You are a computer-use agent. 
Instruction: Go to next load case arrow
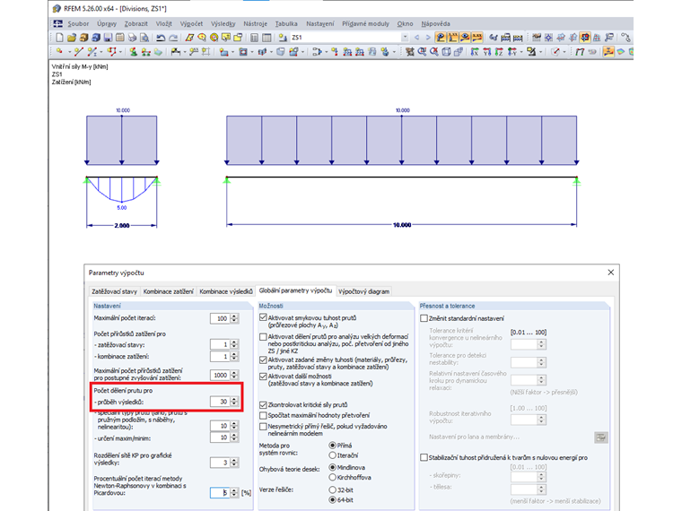point(428,38)
